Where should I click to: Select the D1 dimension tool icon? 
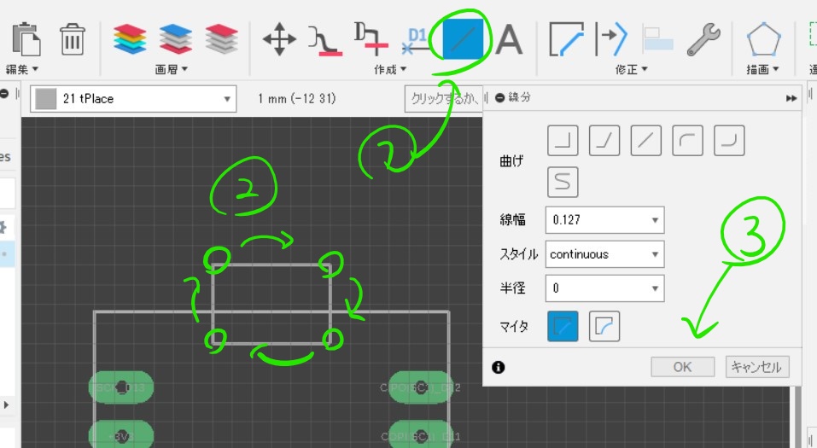click(415, 41)
